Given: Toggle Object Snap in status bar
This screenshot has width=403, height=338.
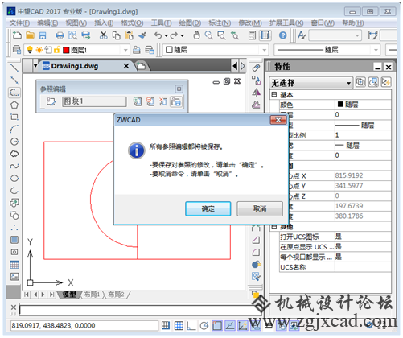Looking at the screenshot, I should pyautogui.click(x=217, y=325).
